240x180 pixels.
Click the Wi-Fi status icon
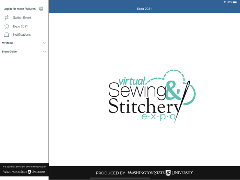[x=225, y=2]
